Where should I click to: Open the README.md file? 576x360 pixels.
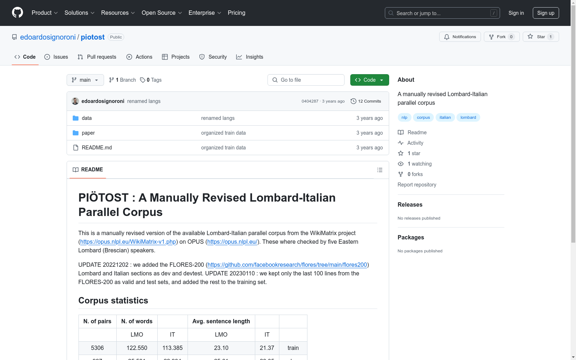click(x=97, y=148)
